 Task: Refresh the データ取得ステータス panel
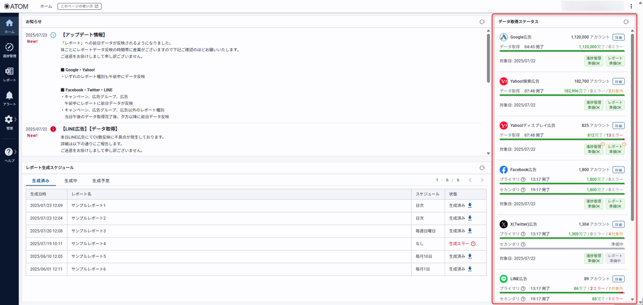[x=626, y=22]
